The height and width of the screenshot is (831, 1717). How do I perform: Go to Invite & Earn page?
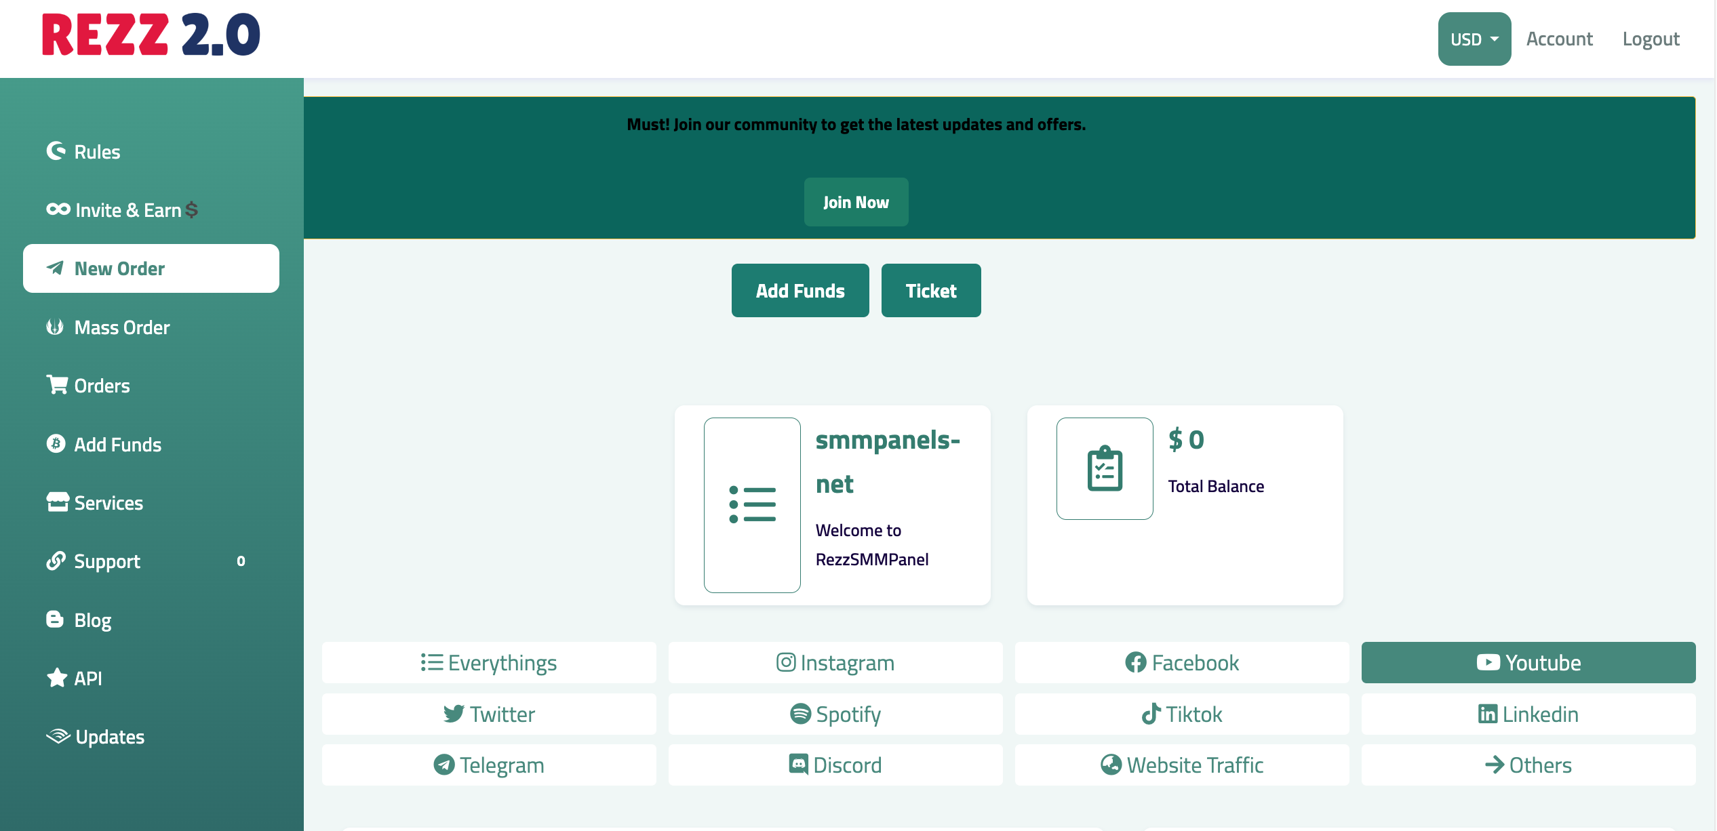coord(127,210)
